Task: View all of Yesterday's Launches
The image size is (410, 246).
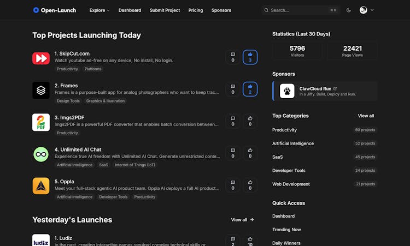Action: pos(242,220)
